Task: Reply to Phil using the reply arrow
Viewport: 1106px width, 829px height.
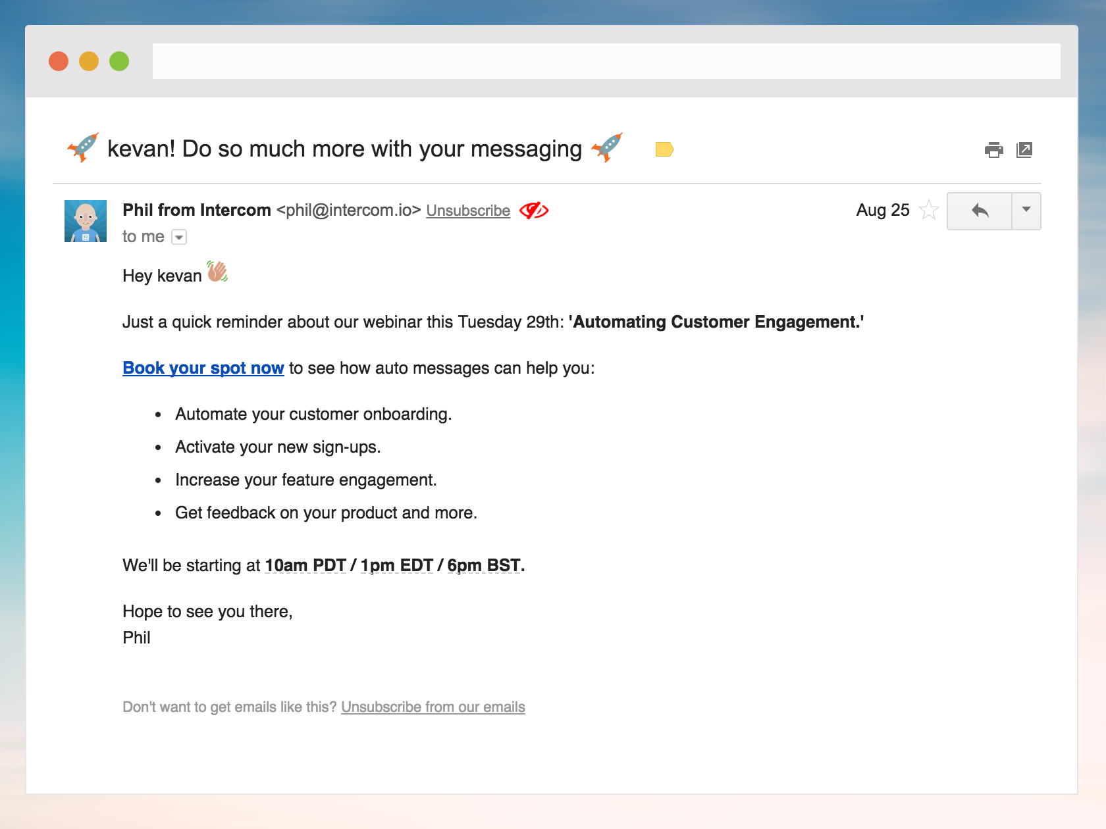Action: 980,211
